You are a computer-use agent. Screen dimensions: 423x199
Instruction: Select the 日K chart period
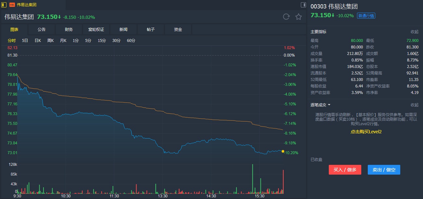pyautogui.click(x=38, y=41)
